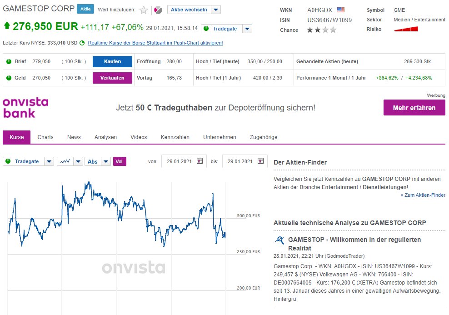
Task: Add stock to watchlist via star icon
Action: coord(144,10)
